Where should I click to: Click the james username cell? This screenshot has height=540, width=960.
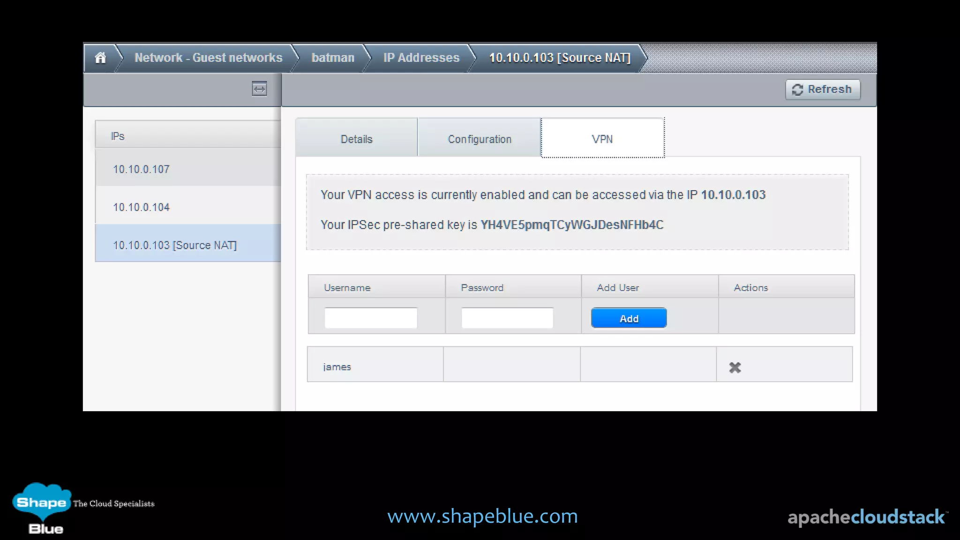(x=375, y=364)
